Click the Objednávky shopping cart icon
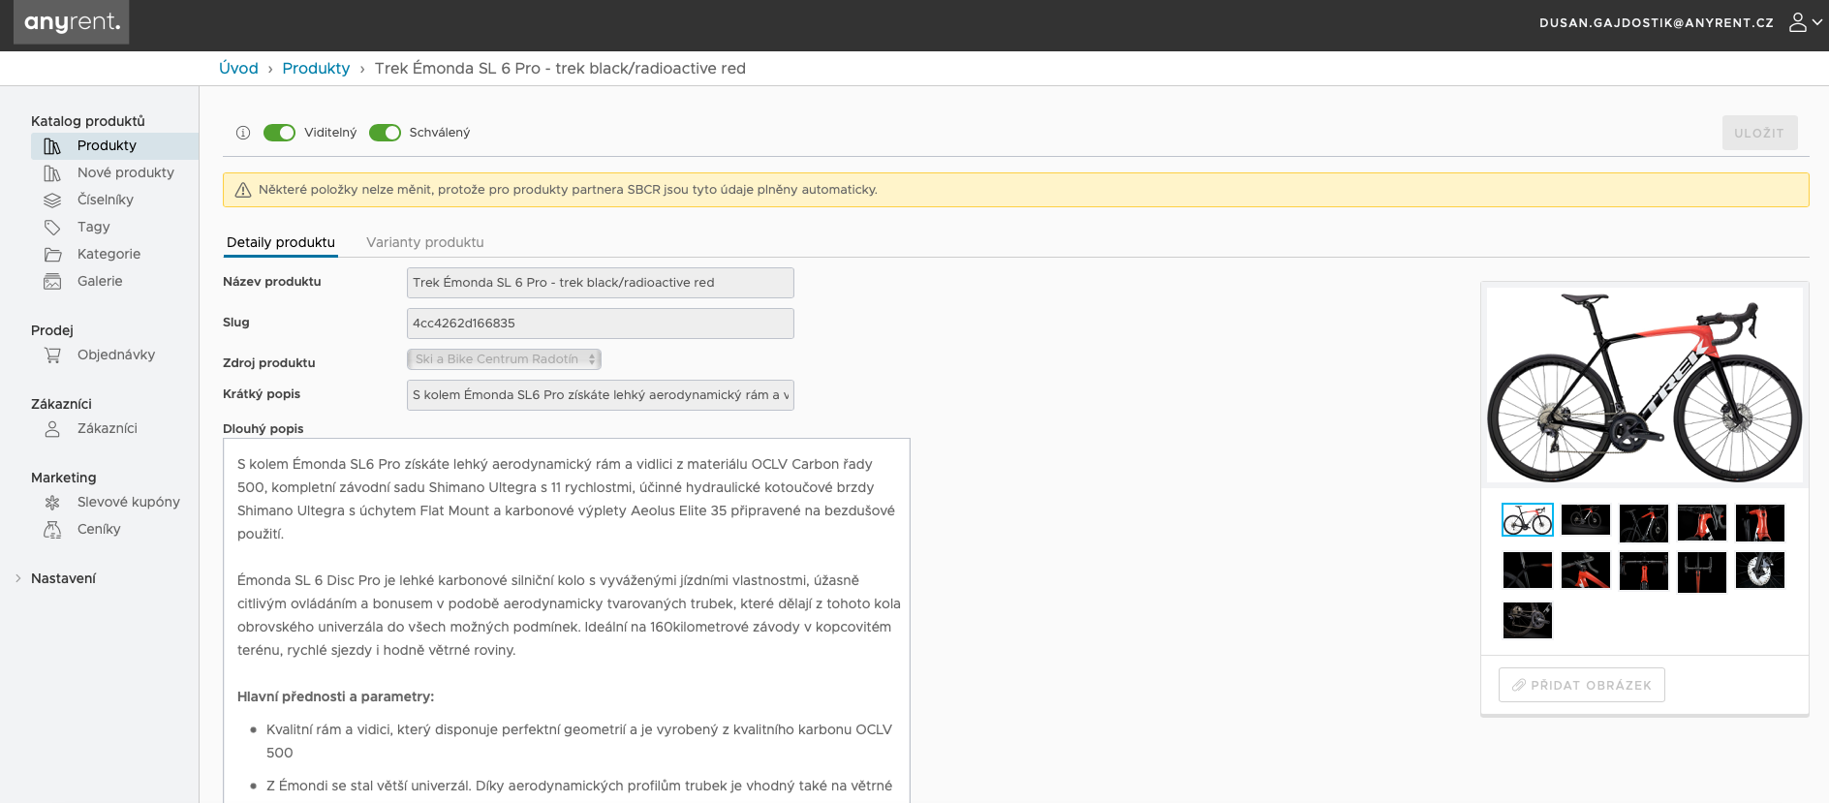 (52, 355)
